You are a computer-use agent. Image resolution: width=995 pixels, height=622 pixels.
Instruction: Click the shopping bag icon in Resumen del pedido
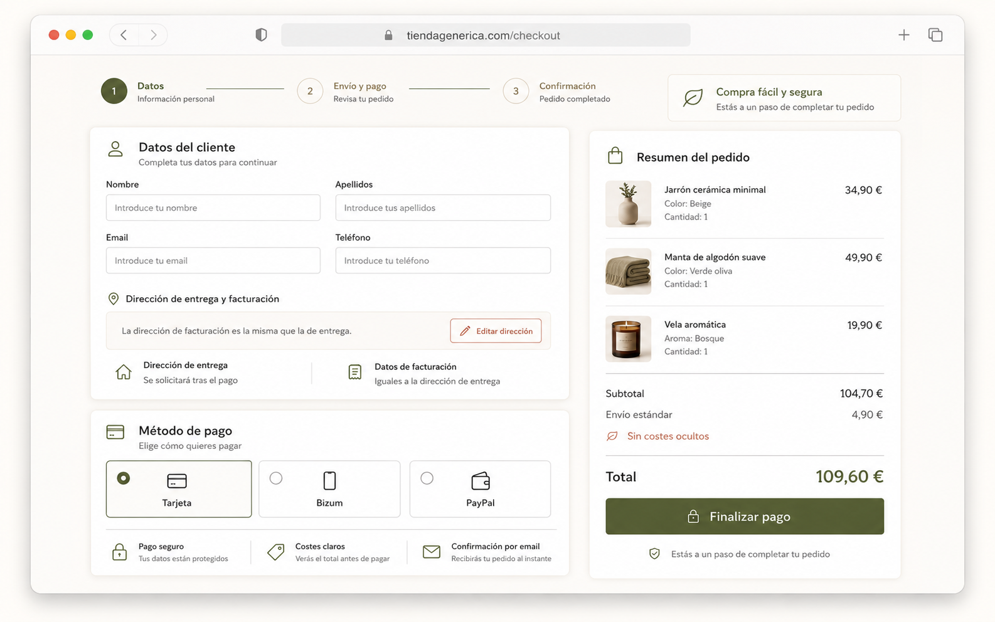(x=615, y=155)
